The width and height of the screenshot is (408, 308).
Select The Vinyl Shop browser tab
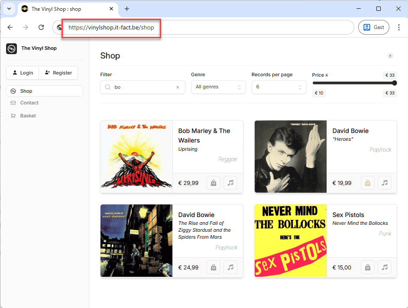tap(68, 9)
